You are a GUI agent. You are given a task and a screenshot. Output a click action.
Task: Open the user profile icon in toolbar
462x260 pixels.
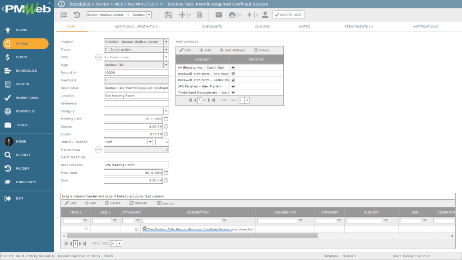tap(265, 15)
